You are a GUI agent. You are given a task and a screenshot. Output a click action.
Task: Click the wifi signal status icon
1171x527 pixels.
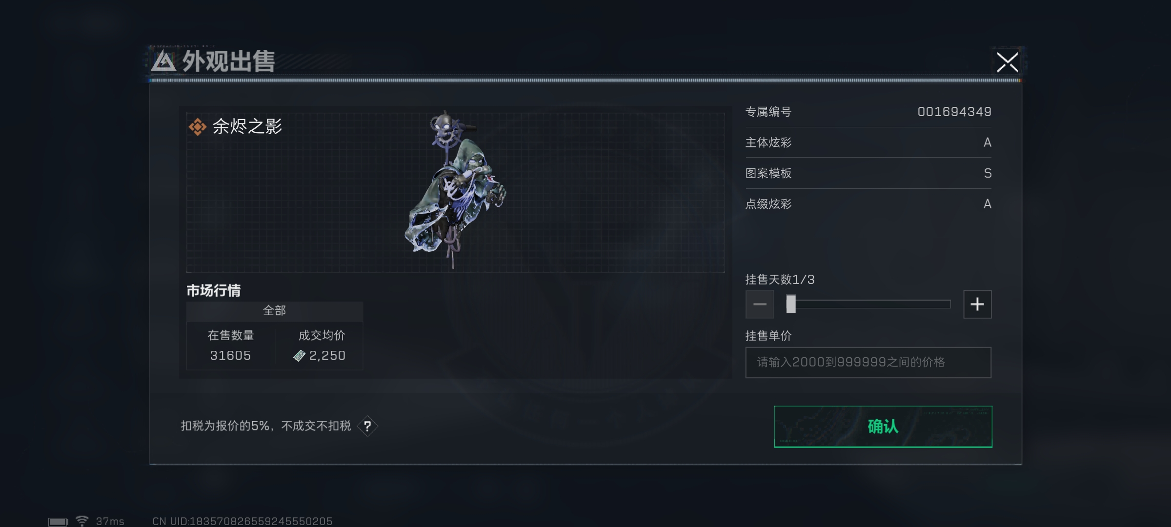pos(82,521)
